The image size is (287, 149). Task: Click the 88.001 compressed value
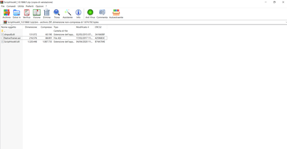(49, 38)
